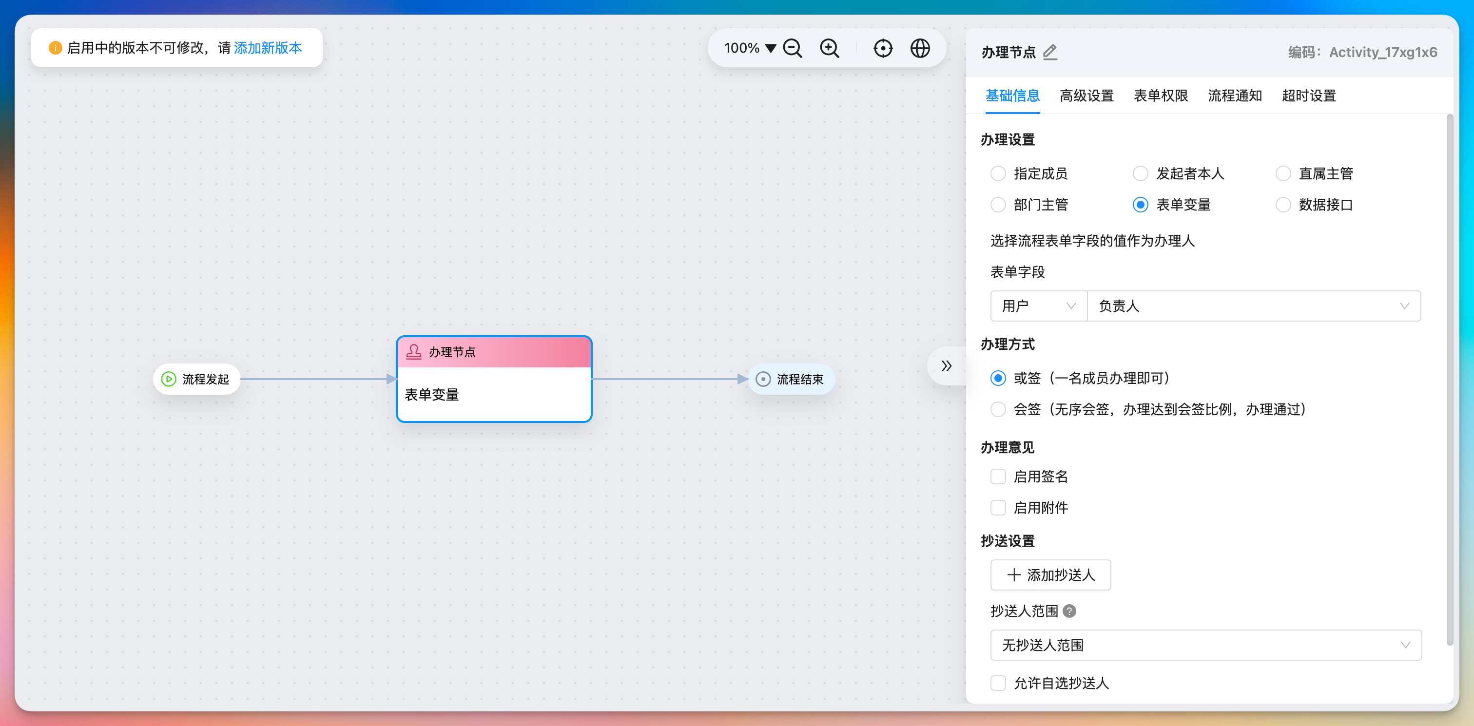
Task: Open the 用户 field type dropdown
Action: (1038, 306)
